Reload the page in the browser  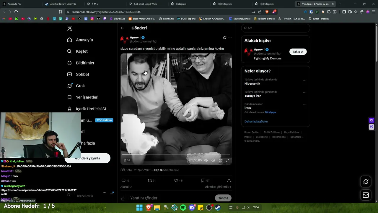(x=16, y=12)
